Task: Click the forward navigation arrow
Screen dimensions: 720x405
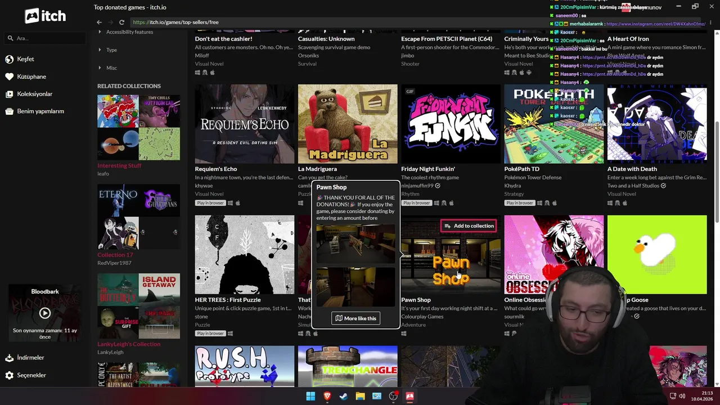Action: [110, 22]
